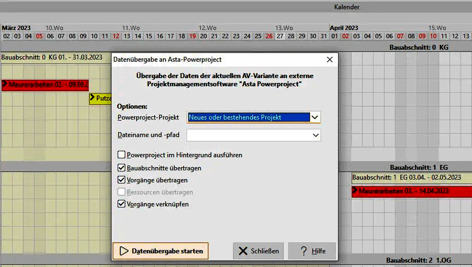Click the dialog title Datenübergabe an Asta-Powerproject
472x267 pixels.
click(167, 60)
